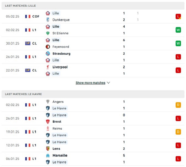
Task: Click the Reims club crest icon
Action: coord(48,129)
